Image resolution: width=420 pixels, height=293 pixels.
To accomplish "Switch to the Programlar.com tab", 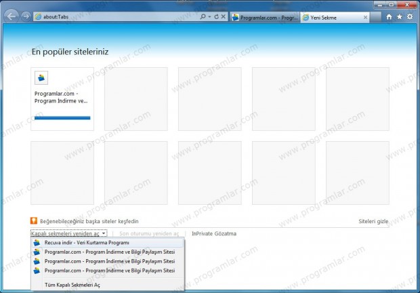I will tap(265, 18).
